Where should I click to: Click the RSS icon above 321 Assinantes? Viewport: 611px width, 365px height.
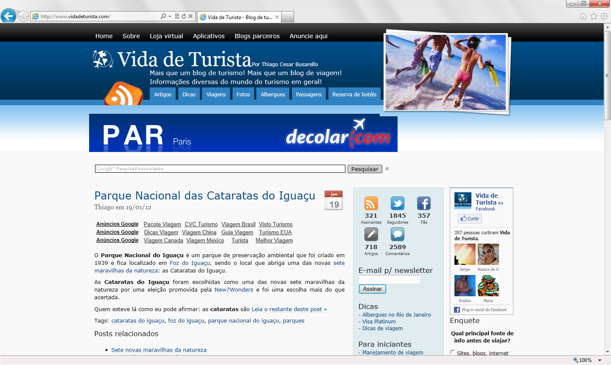click(x=371, y=203)
